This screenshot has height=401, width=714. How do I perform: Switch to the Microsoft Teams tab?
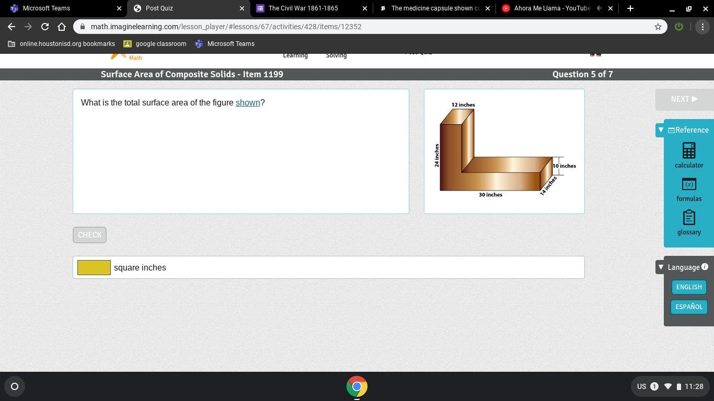click(65, 8)
